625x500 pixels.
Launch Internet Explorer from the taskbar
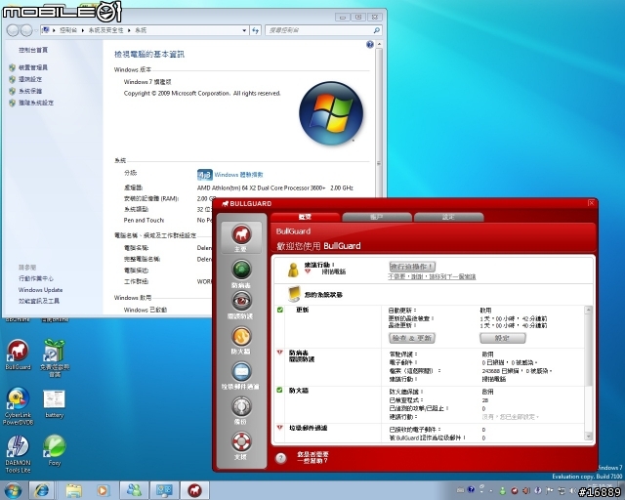pyautogui.click(x=42, y=490)
